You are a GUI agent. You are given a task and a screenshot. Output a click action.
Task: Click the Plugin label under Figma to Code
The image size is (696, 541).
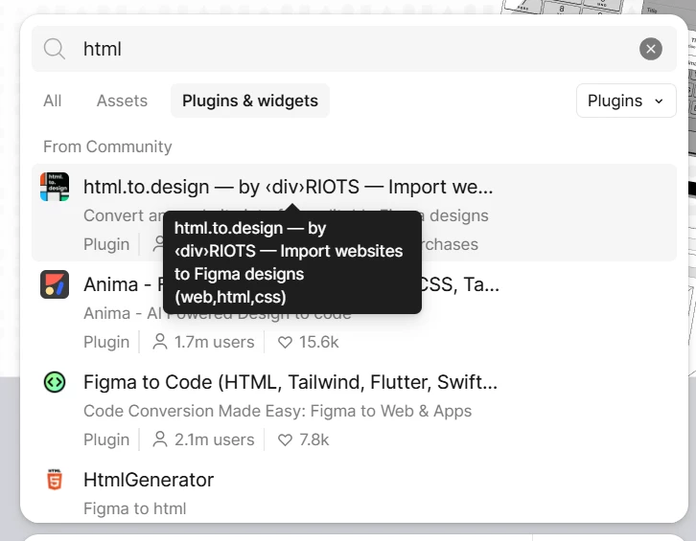pyautogui.click(x=106, y=440)
